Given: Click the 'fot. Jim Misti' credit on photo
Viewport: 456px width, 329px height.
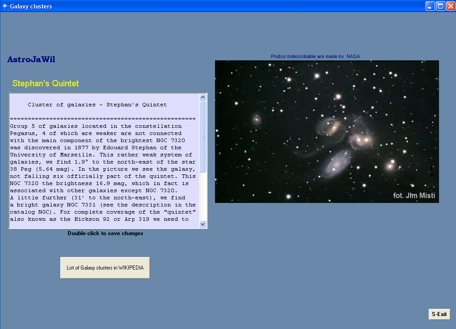Looking at the screenshot, I should (x=414, y=195).
